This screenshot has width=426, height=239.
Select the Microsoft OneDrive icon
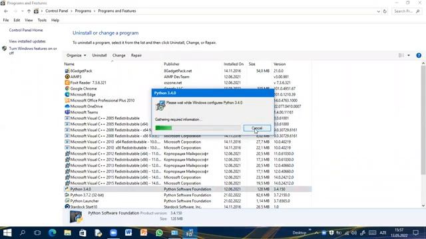(x=67, y=106)
